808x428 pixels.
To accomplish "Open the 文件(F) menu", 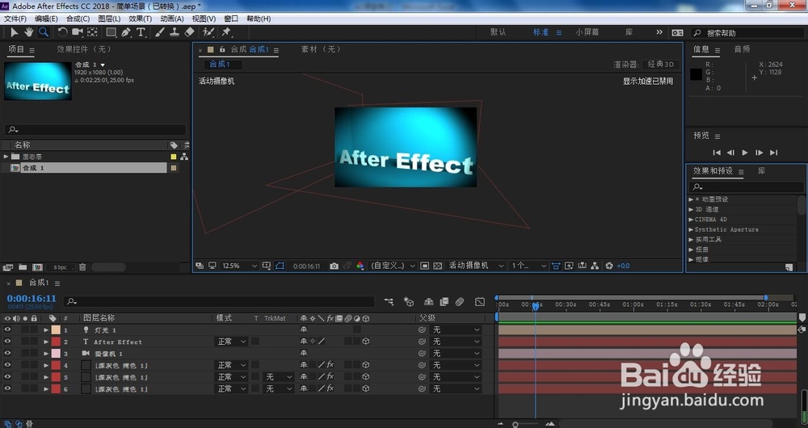I will (15, 19).
